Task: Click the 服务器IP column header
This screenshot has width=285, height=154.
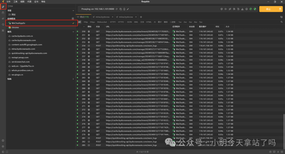Action: [202, 27]
